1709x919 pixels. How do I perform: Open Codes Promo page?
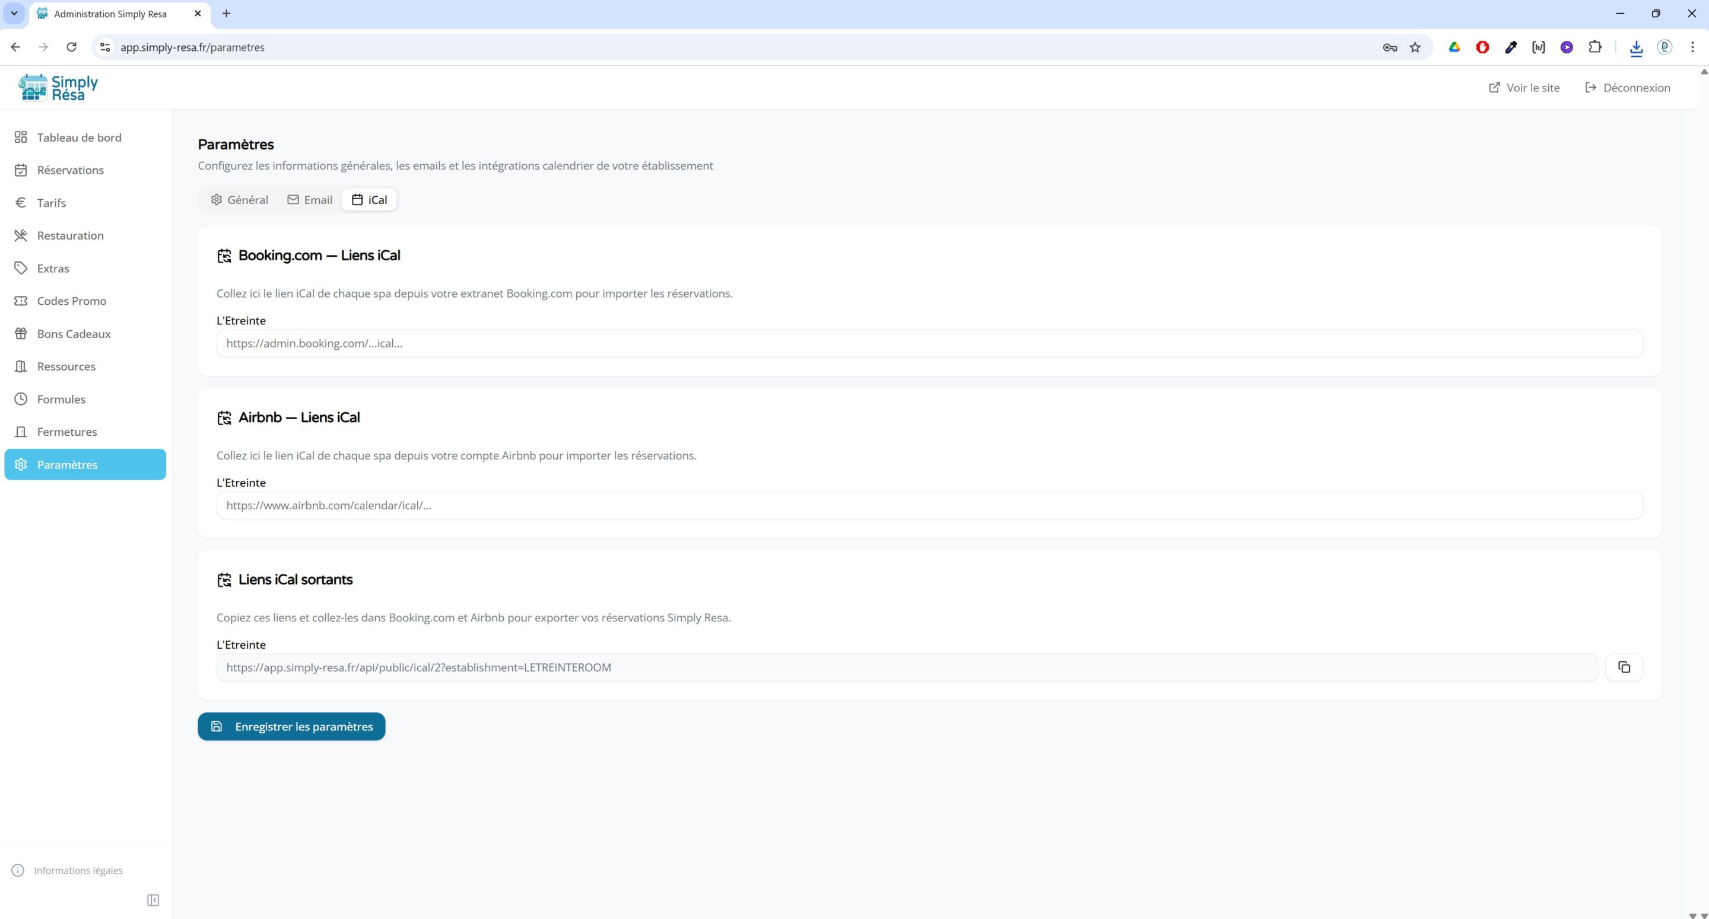[72, 301]
